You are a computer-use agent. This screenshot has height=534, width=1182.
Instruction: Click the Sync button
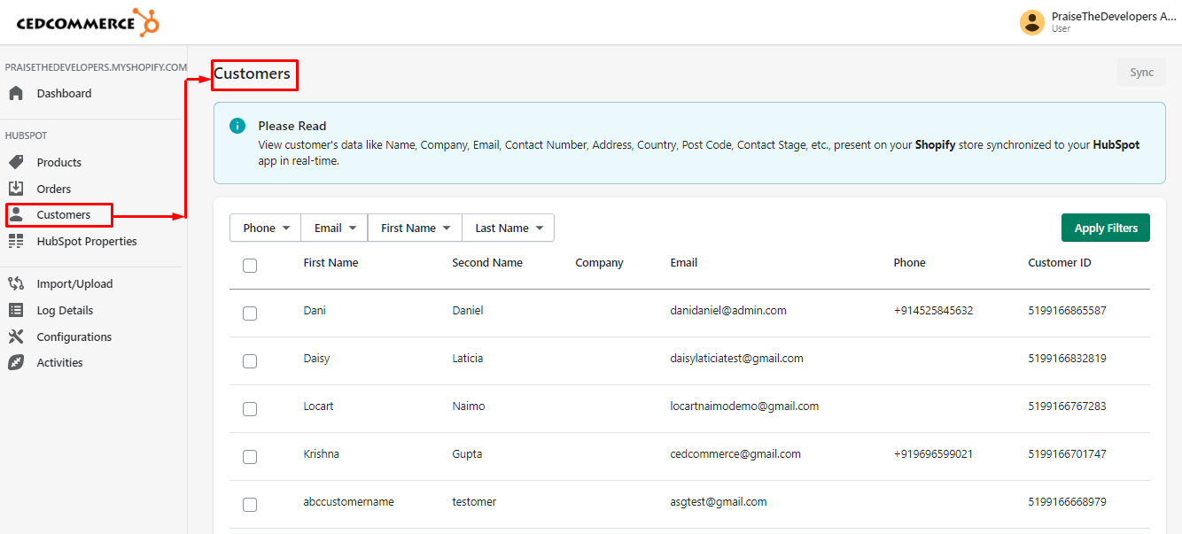click(1141, 73)
